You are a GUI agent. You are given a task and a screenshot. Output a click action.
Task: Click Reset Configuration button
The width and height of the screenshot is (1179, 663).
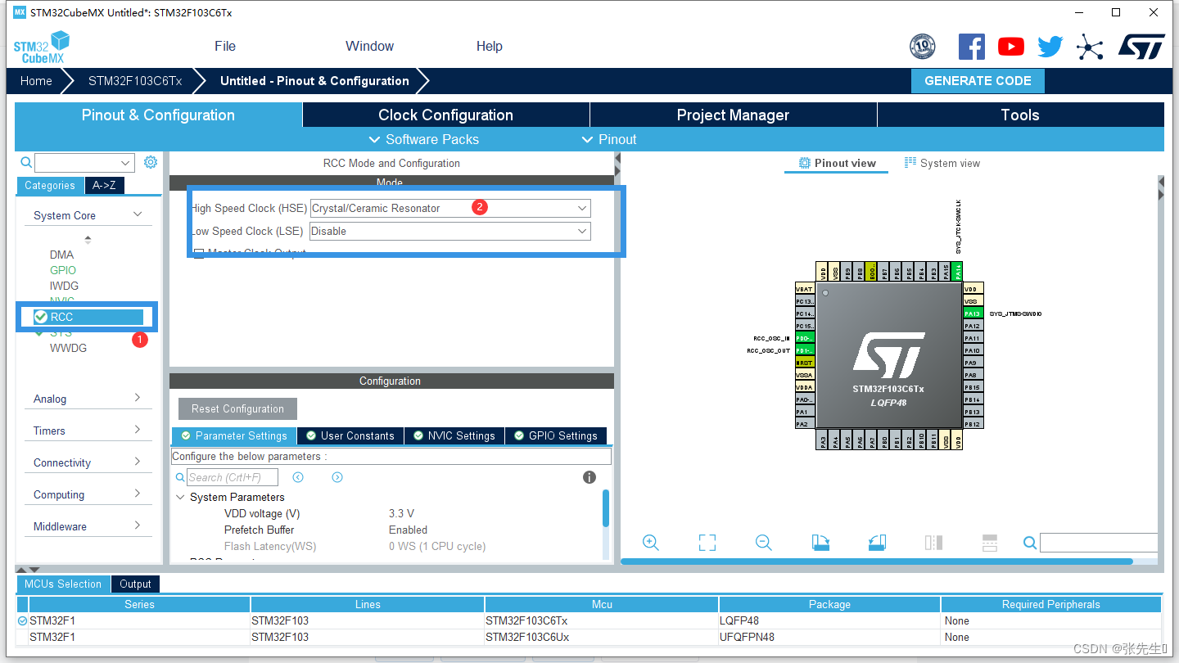237,408
